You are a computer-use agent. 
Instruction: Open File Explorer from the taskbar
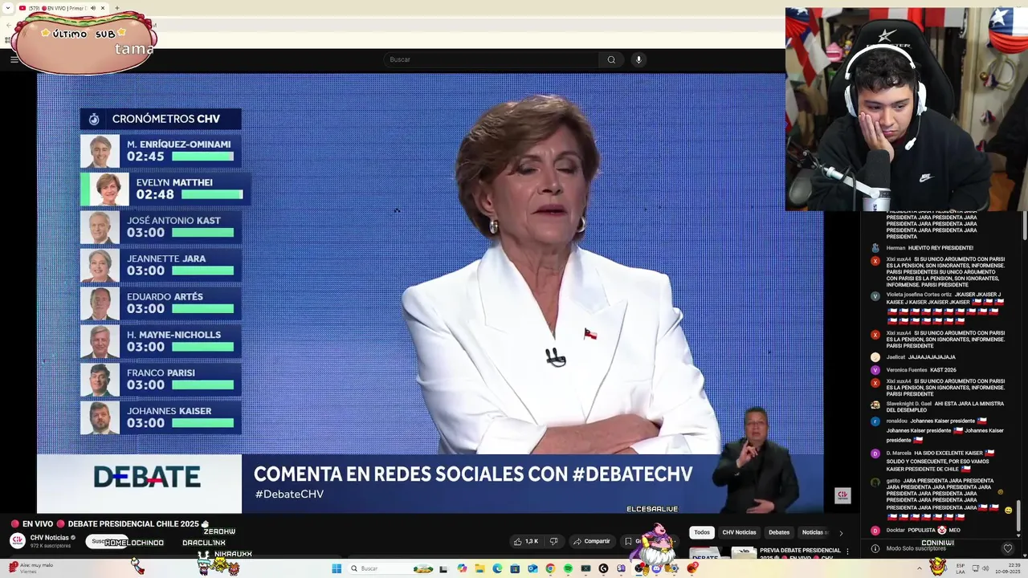(479, 568)
